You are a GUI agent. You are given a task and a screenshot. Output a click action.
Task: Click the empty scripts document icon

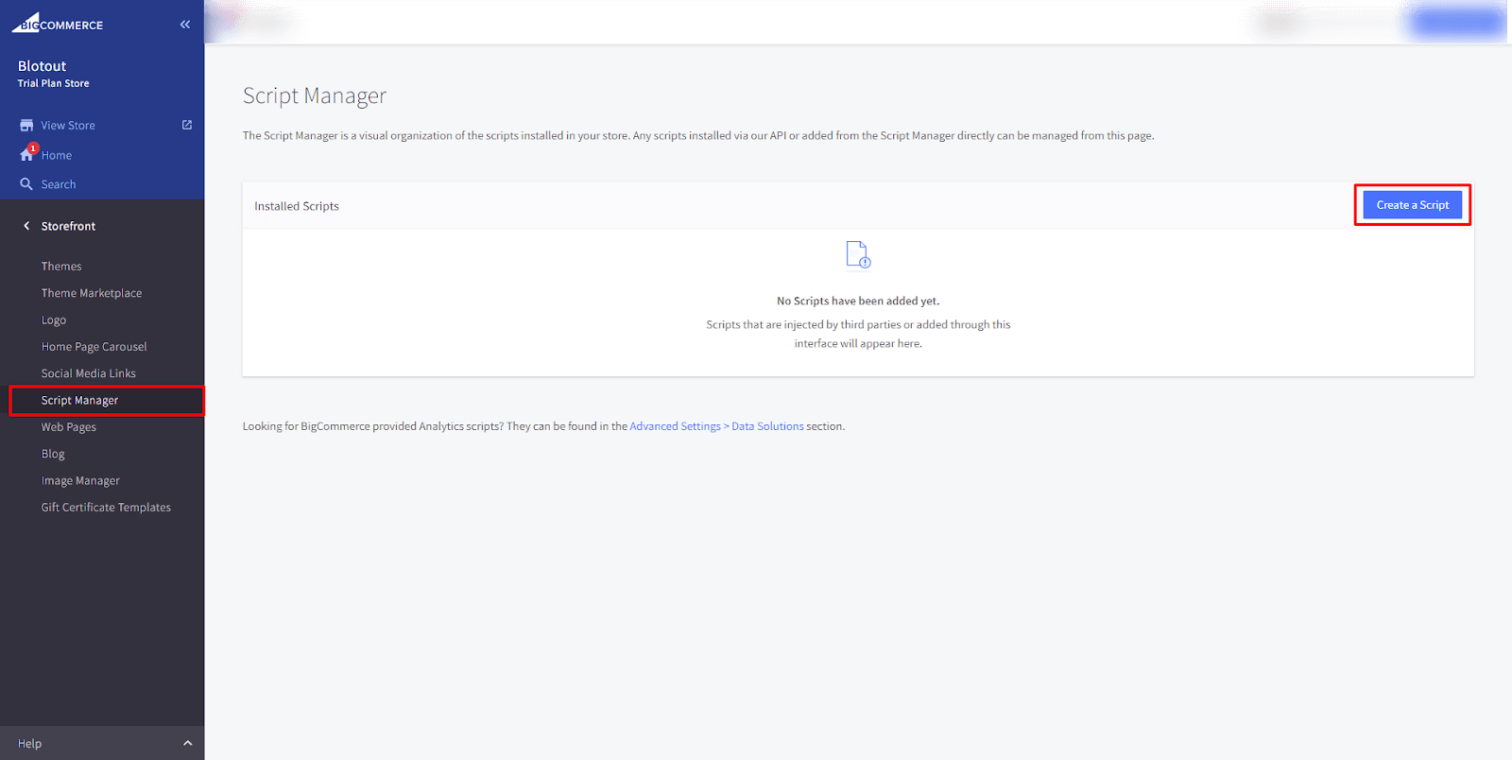[858, 254]
